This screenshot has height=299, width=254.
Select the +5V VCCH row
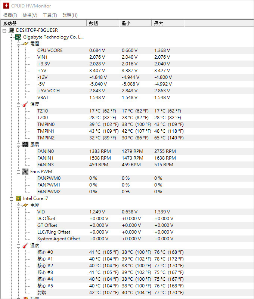[145, 91]
